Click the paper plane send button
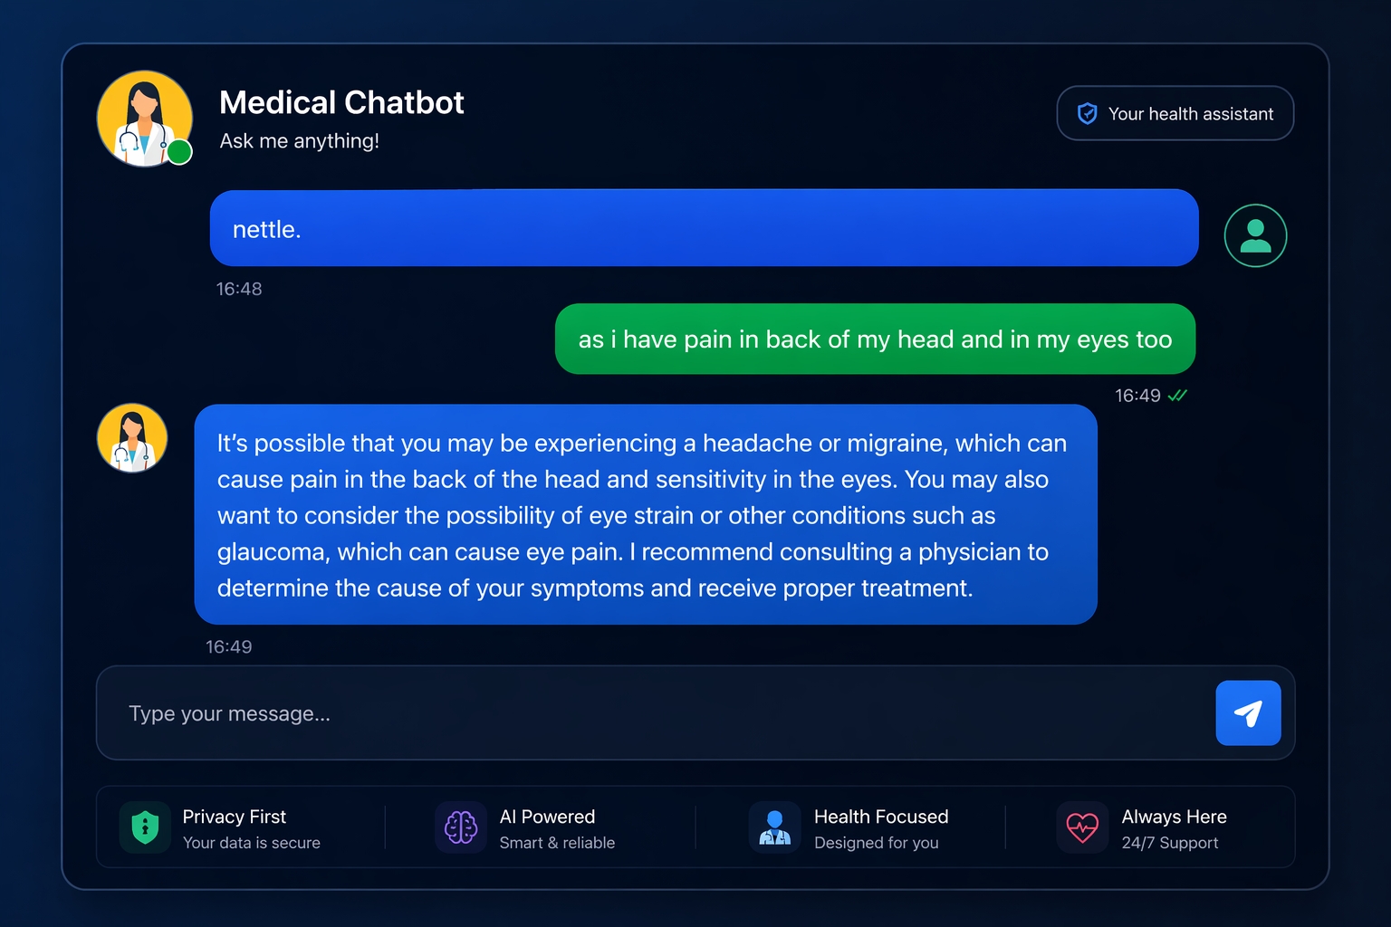This screenshot has height=927, width=1391. 1248,713
